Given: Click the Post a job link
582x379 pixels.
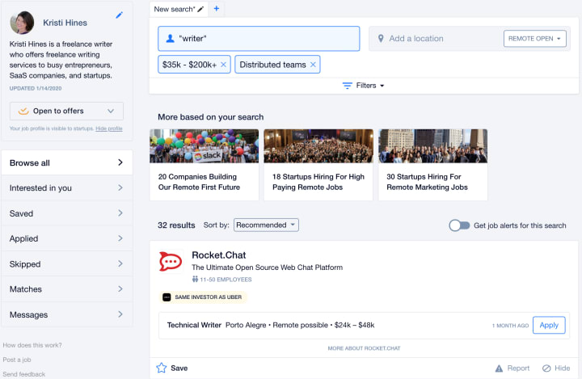Looking at the screenshot, I should point(17,360).
